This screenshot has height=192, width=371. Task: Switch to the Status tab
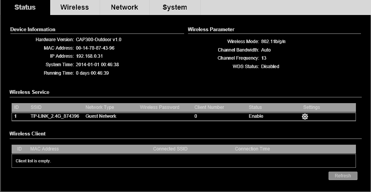pyautogui.click(x=25, y=7)
